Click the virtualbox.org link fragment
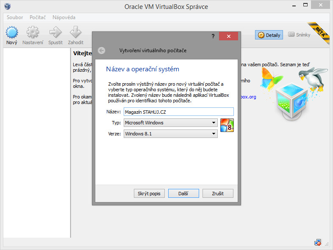Viewport: 333px width, 250px height. pyautogui.click(x=248, y=97)
